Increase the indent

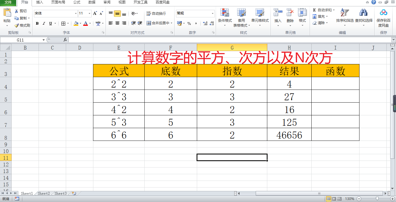[140, 23]
